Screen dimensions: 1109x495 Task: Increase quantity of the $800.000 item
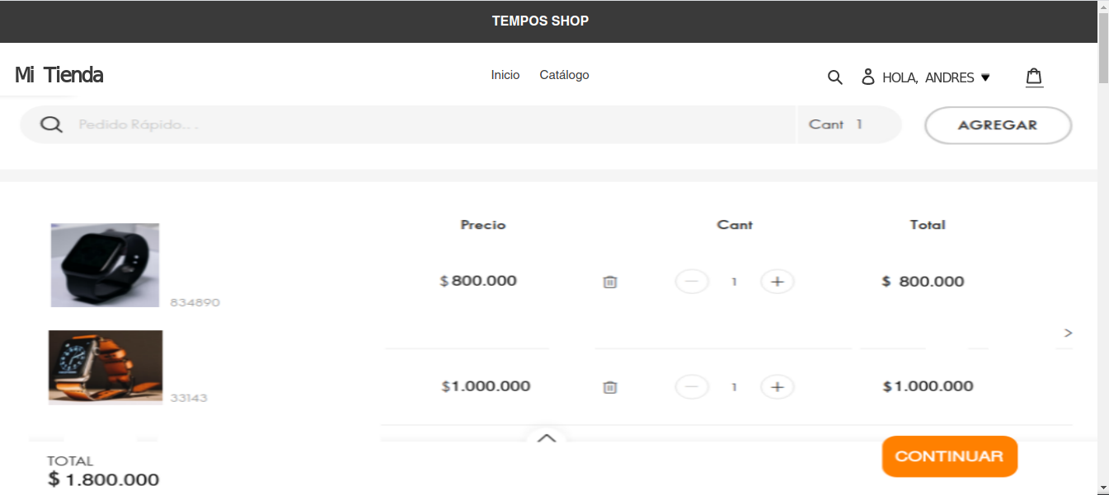(x=777, y=282)
